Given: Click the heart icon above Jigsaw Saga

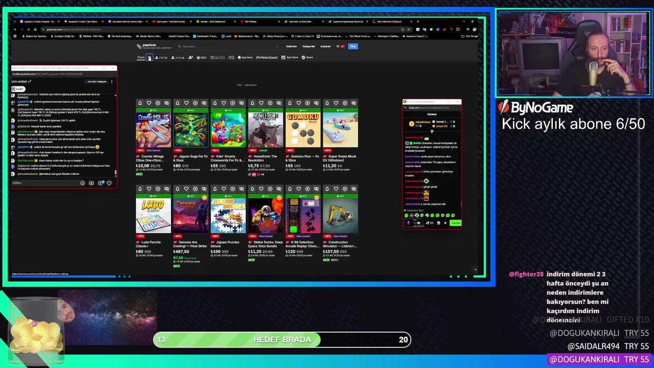Looking at the screenshot, I should (x=186, y=103).
